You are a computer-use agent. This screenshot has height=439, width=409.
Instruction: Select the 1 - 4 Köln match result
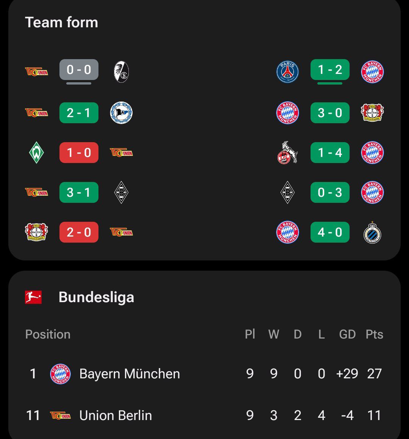pos(330,153)
